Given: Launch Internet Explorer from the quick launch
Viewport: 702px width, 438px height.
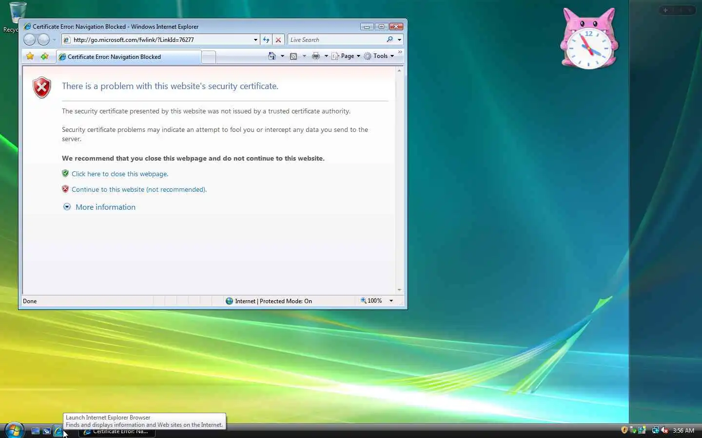Looking at the screenshot, I should pyautogui.click(x=58, y=431).
